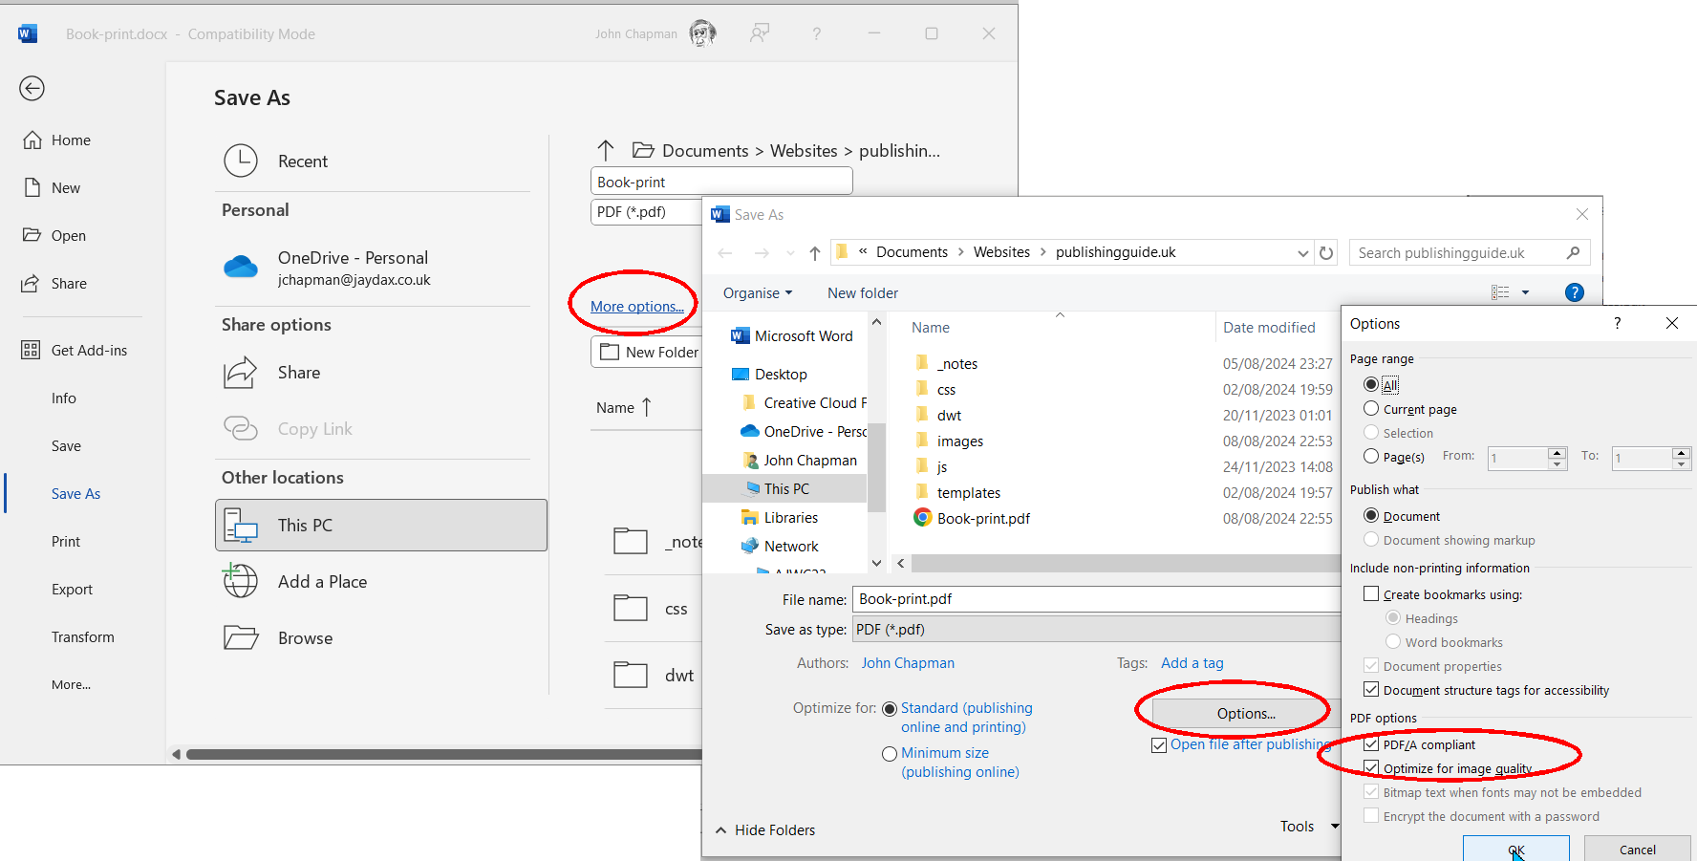Viewport: 1697px width, 861px height.
Task: Open the Book-print.pdf file
Action: click(982, 519)
